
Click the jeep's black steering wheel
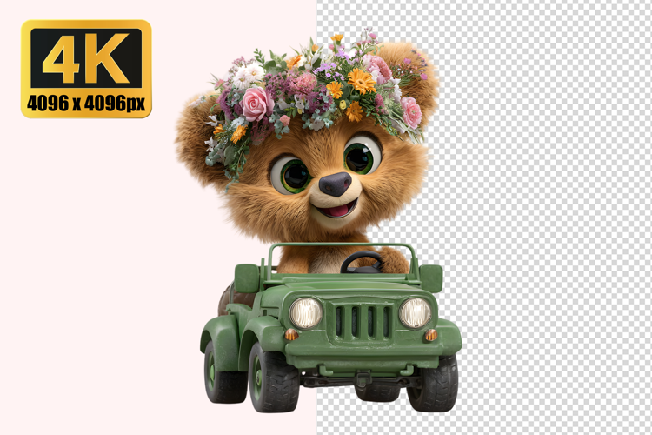362,262
